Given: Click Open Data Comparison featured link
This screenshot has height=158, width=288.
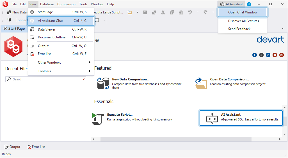Looking at the screenshot, I should 229,79.
